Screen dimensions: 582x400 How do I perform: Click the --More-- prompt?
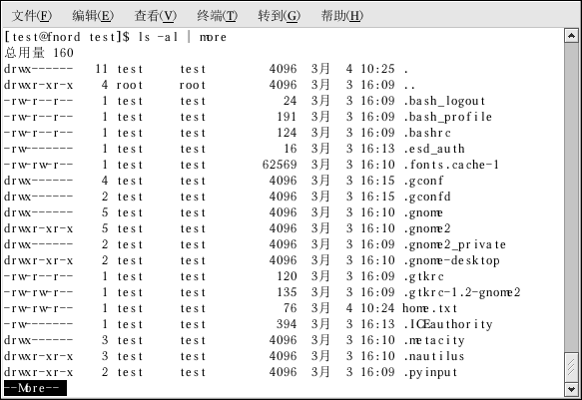36,388
